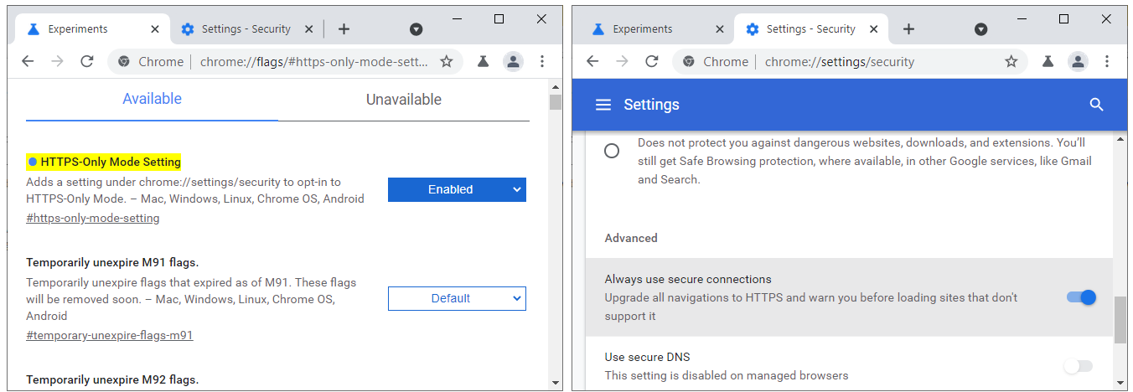Viewport: 1133px width, 392px height.
Task: Click the #temporary-unexpire-flags-m91 link
Action: (x=110, y=336)
